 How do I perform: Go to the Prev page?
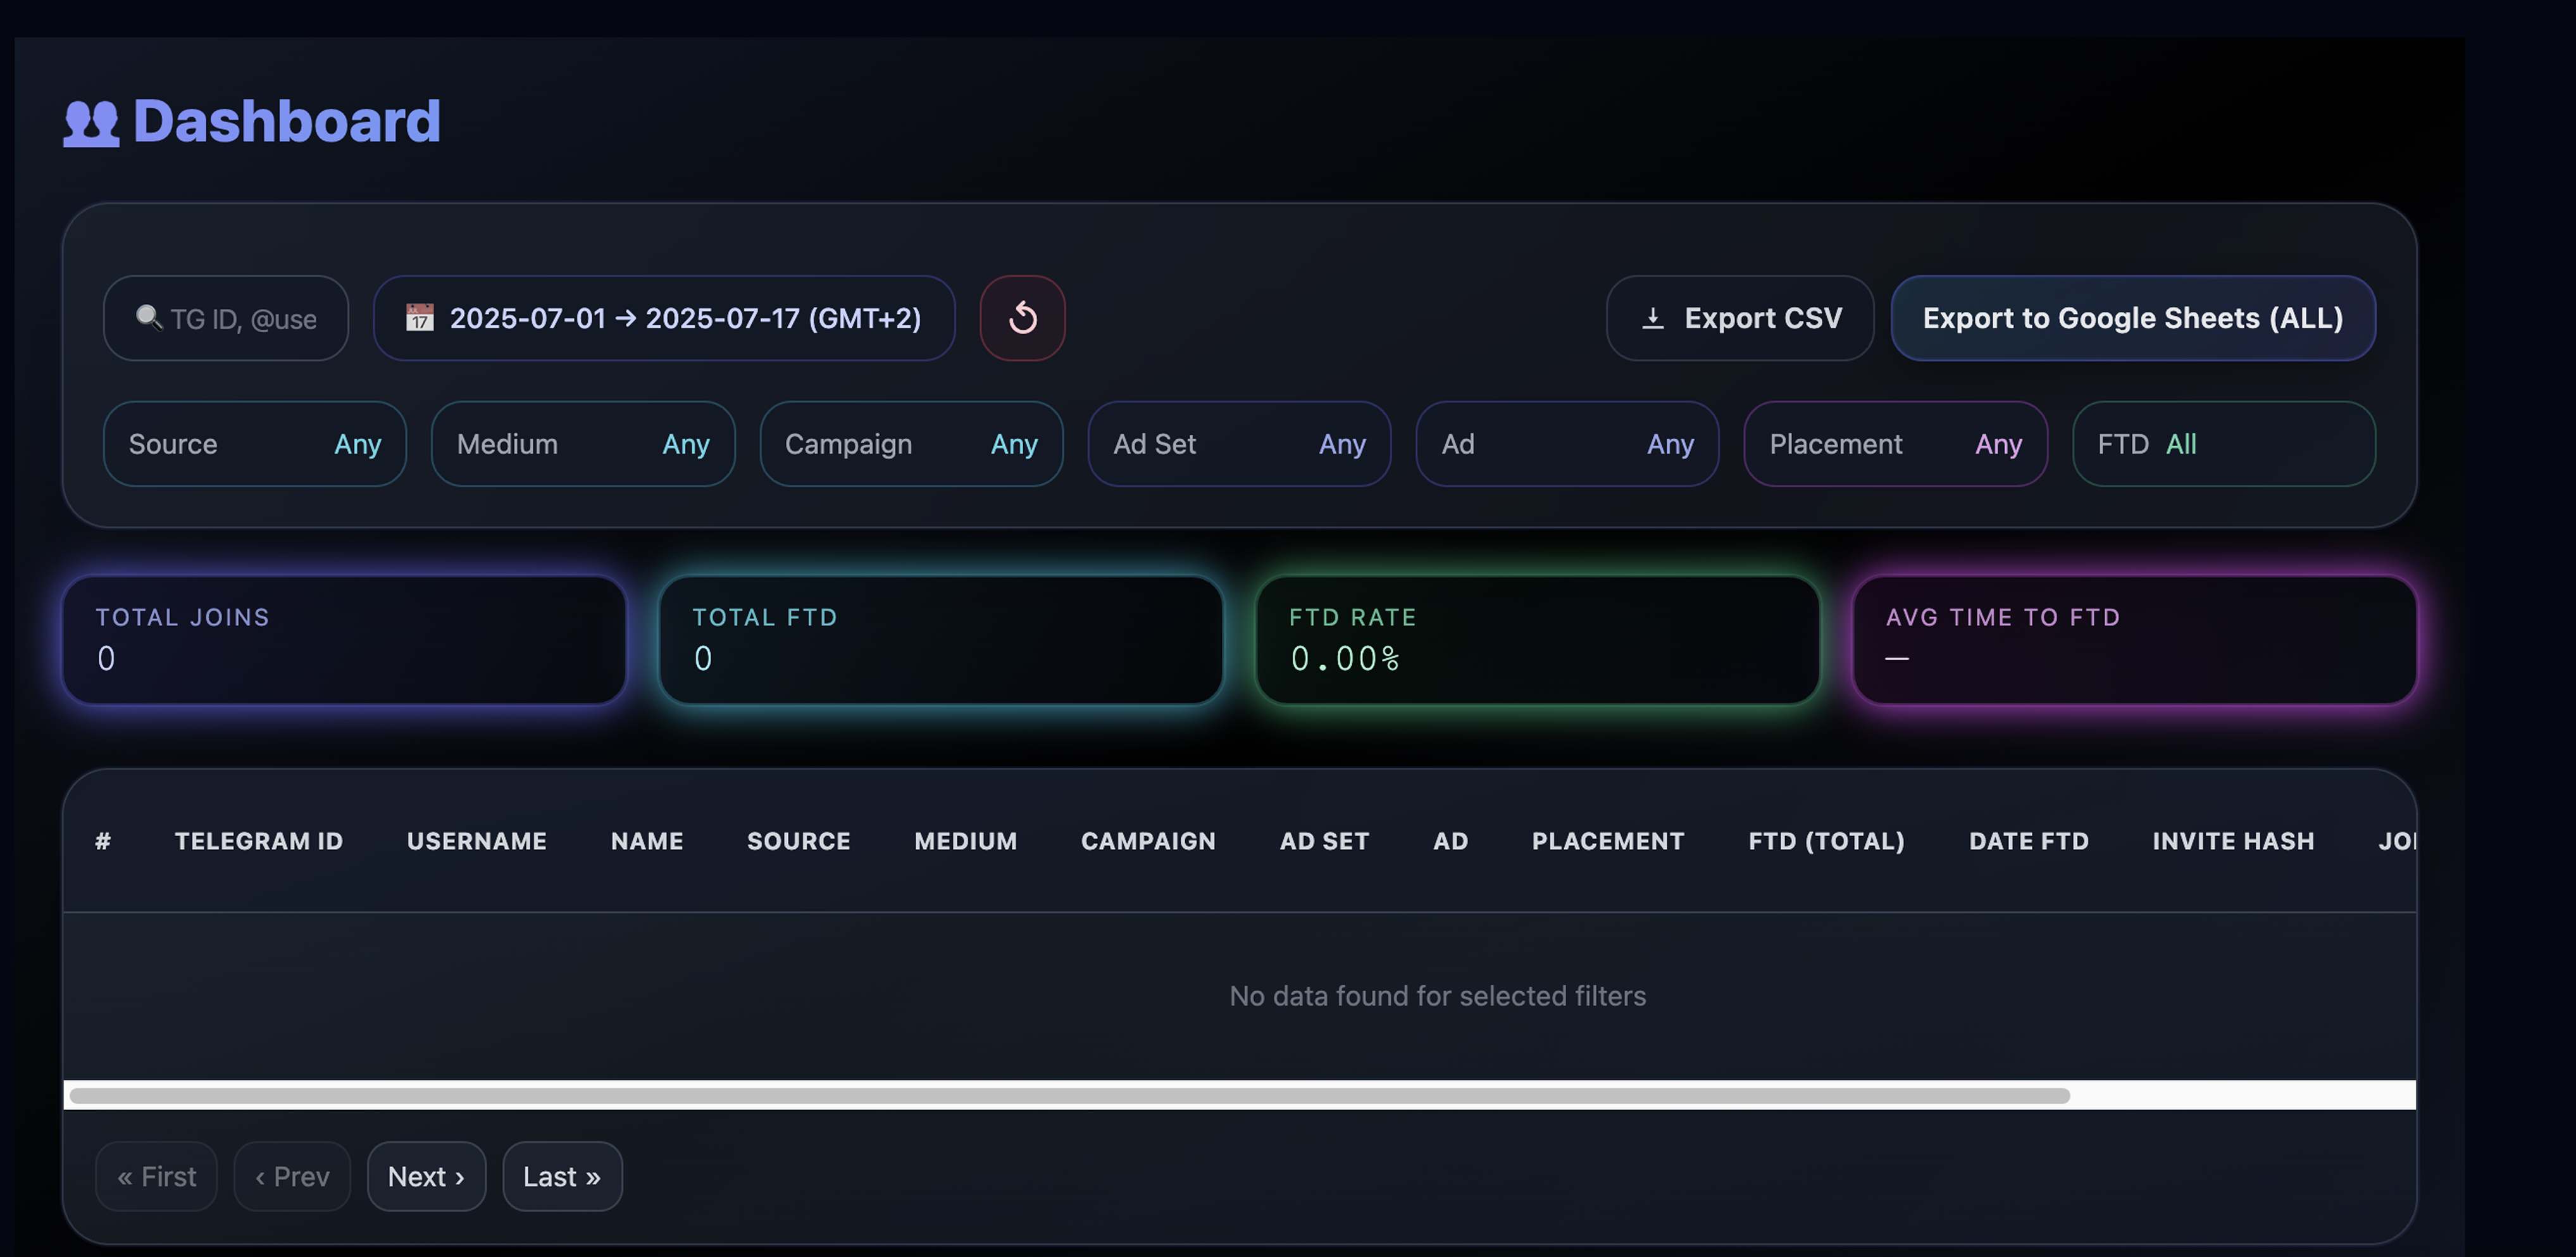[292, 1176]
